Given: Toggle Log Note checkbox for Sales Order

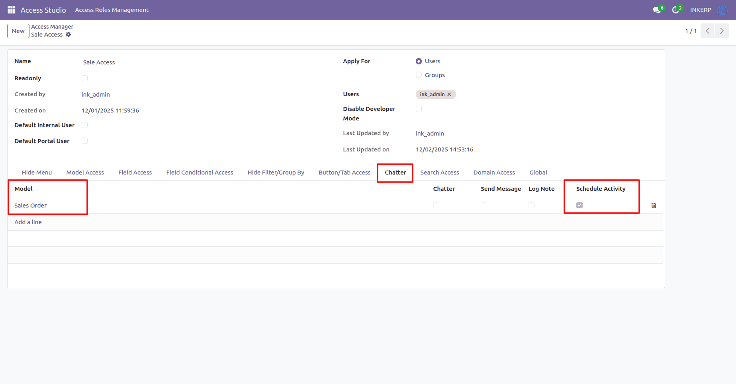Looking at the screenshot, I should point(532,206).
